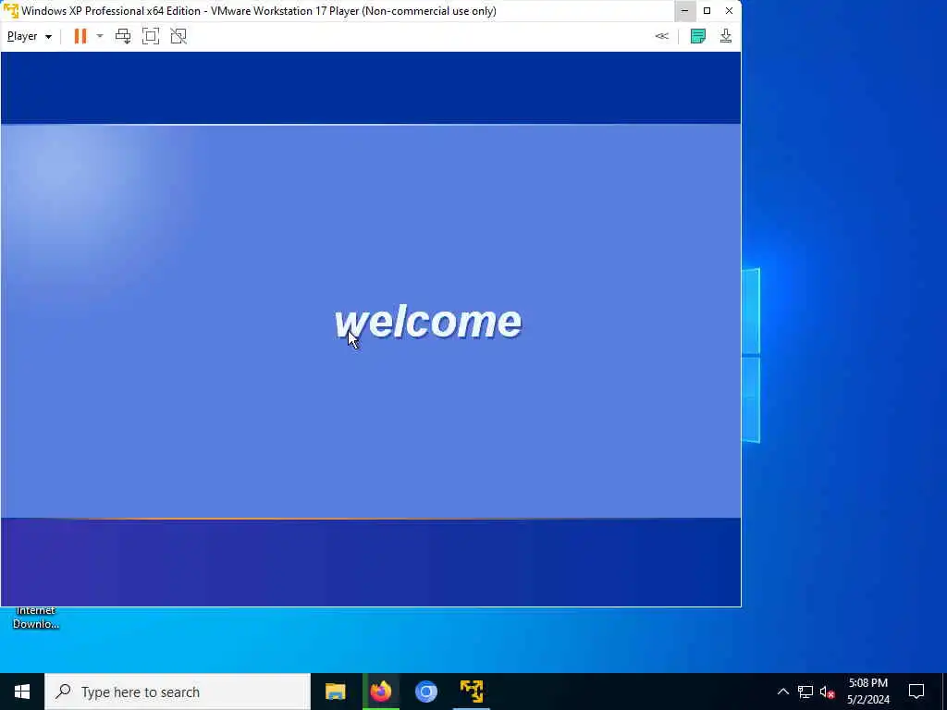Send Ctrl+Alt+Del to the VM
947x710 pixels.
[123, 36]
